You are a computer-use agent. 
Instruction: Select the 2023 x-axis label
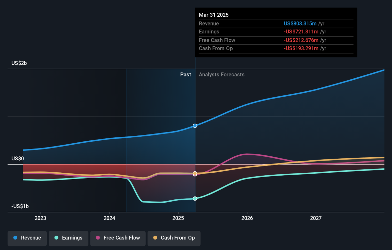click(40, 218)
